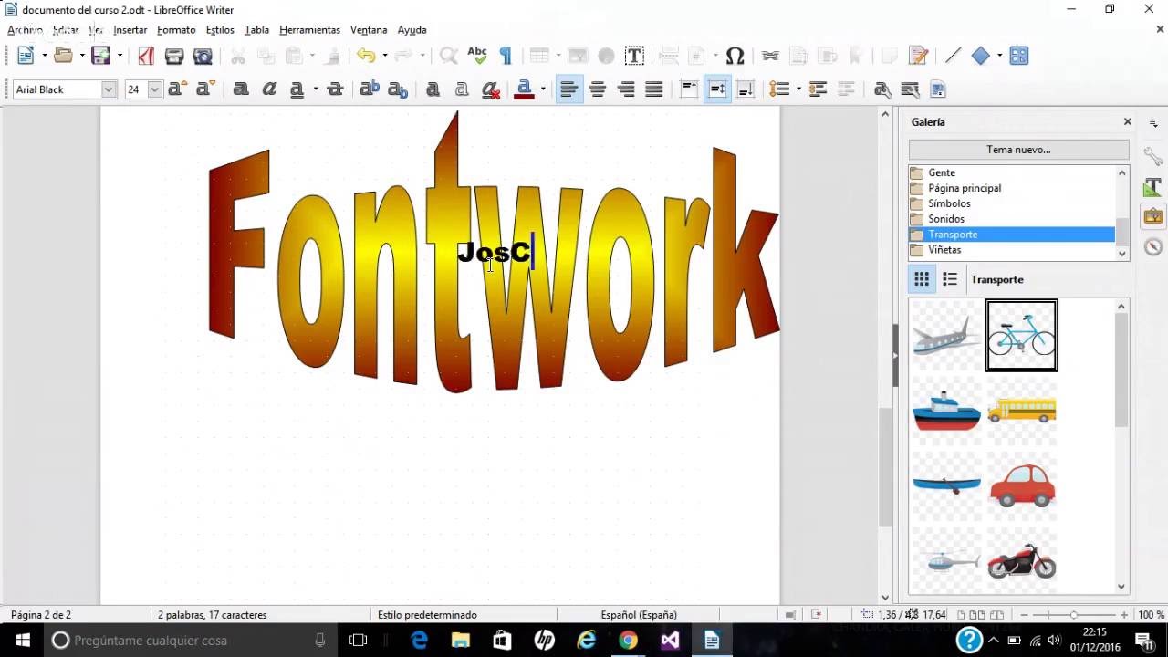Viewport: 1168px width, 657px height.
Task: Open font color dropdown arrow
Action: 543,89
